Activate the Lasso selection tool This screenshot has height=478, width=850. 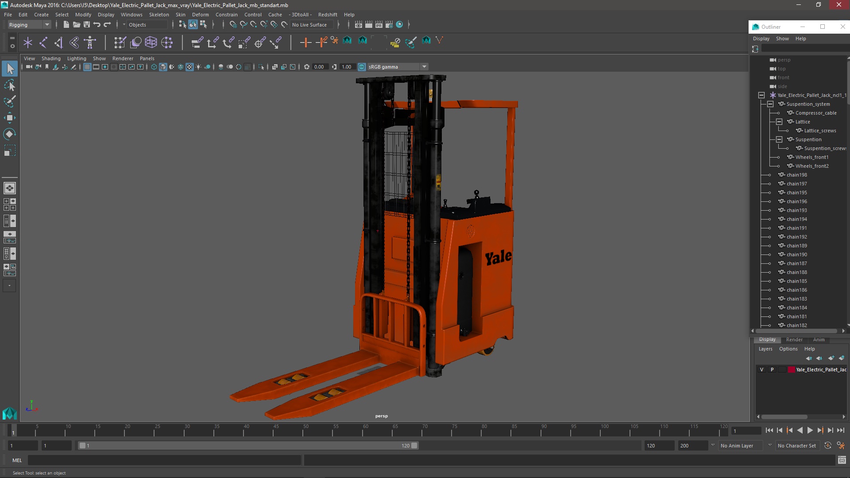point(10,85)
